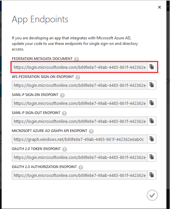The image size is (170, 209).
Task: Open help for SAML-P Sign-On Endpoint
Action: pyautogui.click(x=62, y=95)
